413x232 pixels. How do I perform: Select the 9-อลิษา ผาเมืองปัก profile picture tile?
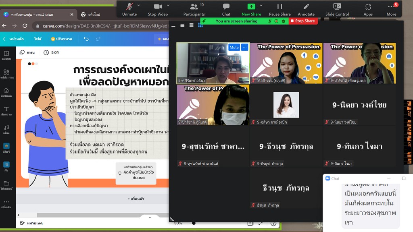pyautogui.click(x=286, y=105)
